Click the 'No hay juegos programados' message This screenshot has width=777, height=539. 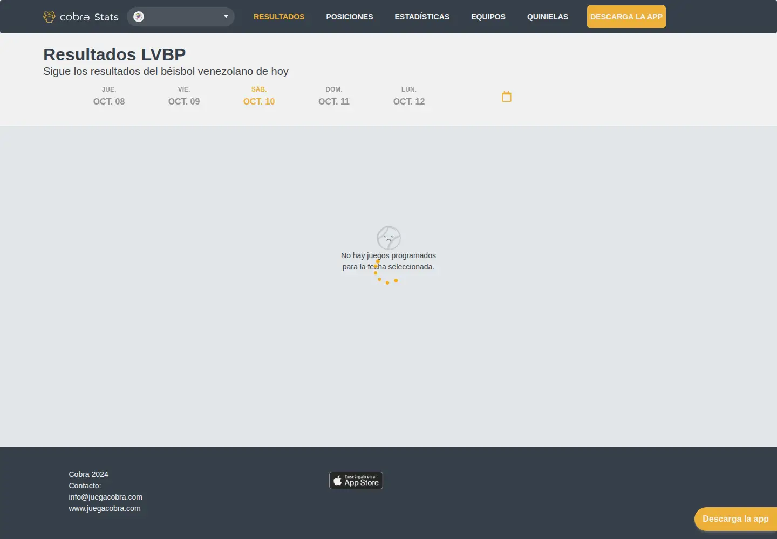[388, 261]
